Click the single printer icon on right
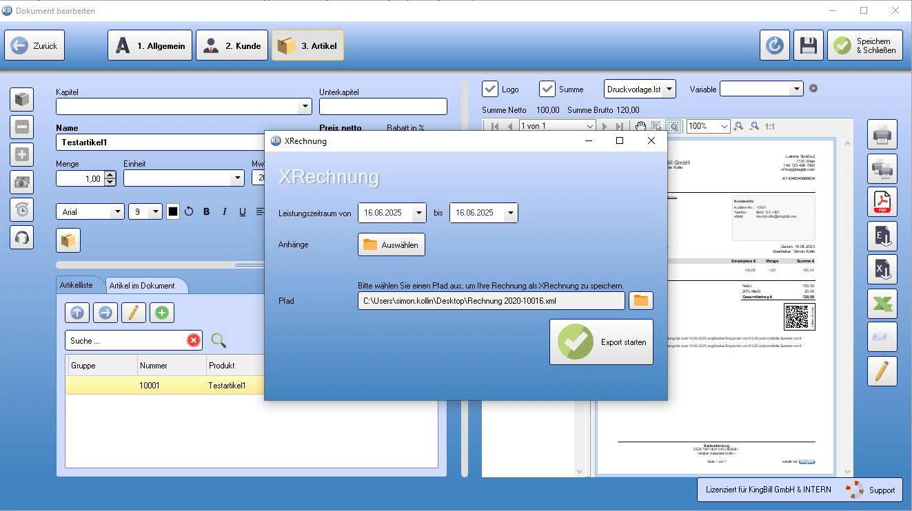Viewport: 912px width, 511px height. pyautogui.click(x=882, y=134)
